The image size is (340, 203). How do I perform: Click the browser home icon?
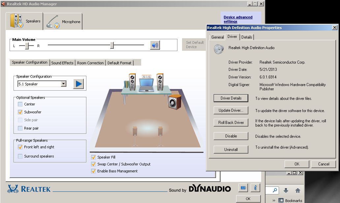(298, 190)
